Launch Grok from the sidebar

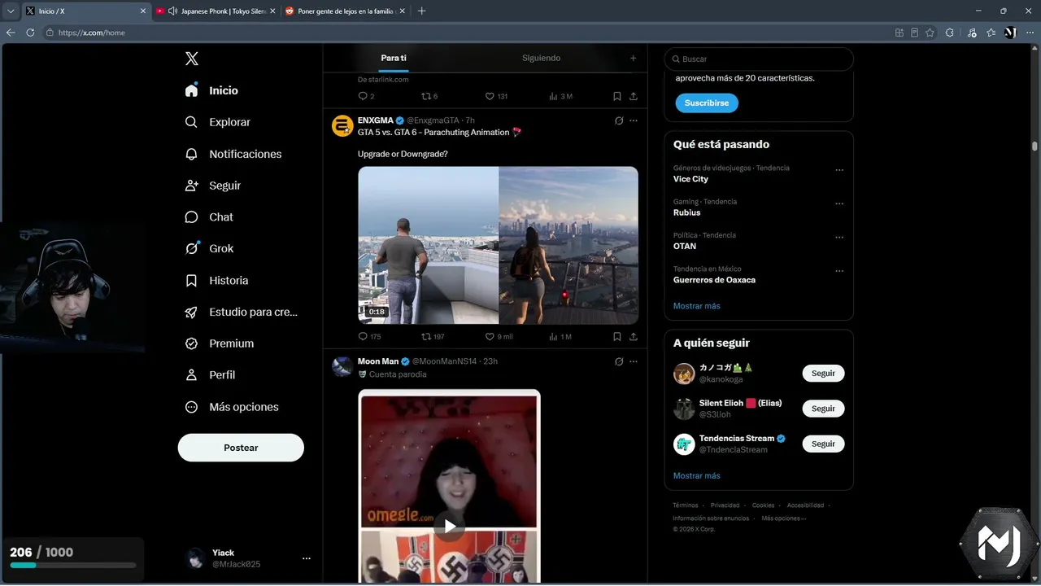(x=209, y=249)
